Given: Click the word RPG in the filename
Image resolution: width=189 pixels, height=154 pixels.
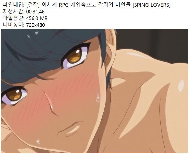Looking at the screenshot, I should pos(63,5).
